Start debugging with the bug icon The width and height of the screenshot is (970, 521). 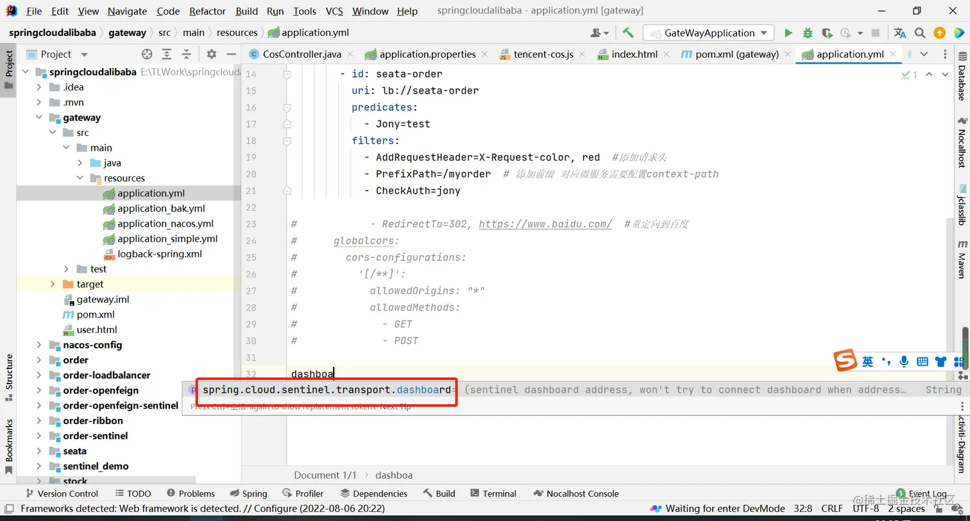coord(808,33)
